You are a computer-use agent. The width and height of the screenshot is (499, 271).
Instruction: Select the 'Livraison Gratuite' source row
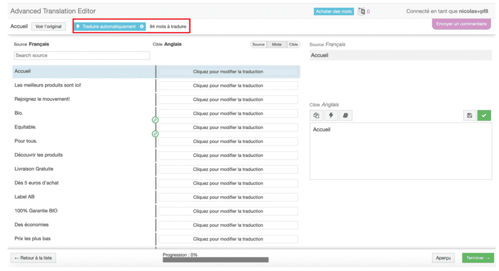coord(34,169)
